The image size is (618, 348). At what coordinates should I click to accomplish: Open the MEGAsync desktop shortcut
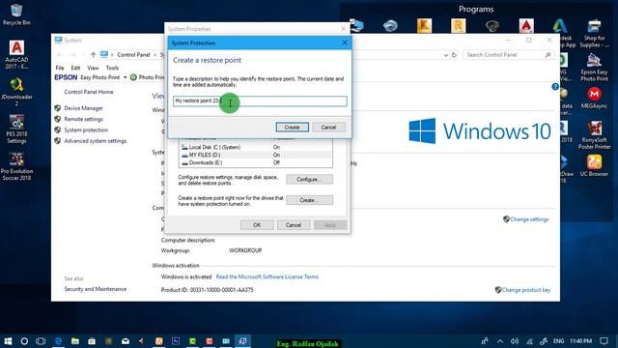[594, 98]
